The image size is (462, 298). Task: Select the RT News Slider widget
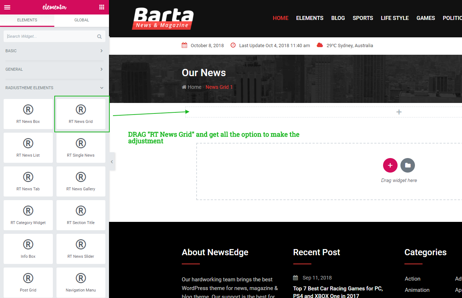pos(81,249)
